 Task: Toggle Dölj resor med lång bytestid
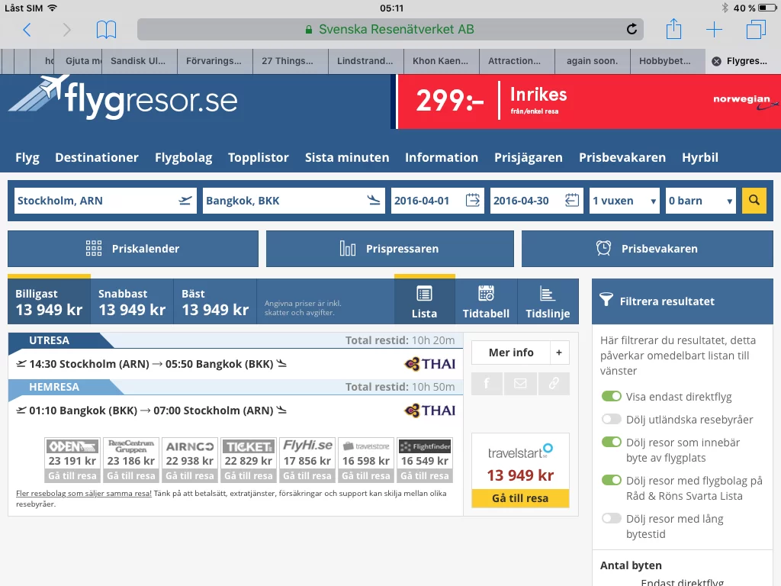tap(612, 519)
